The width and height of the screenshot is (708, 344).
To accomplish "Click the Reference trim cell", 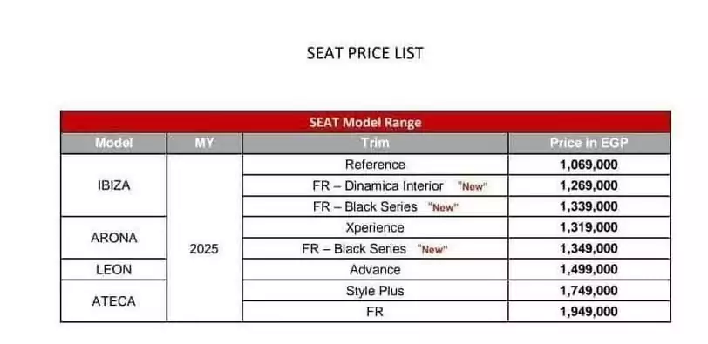I will [x=375, y=165].
